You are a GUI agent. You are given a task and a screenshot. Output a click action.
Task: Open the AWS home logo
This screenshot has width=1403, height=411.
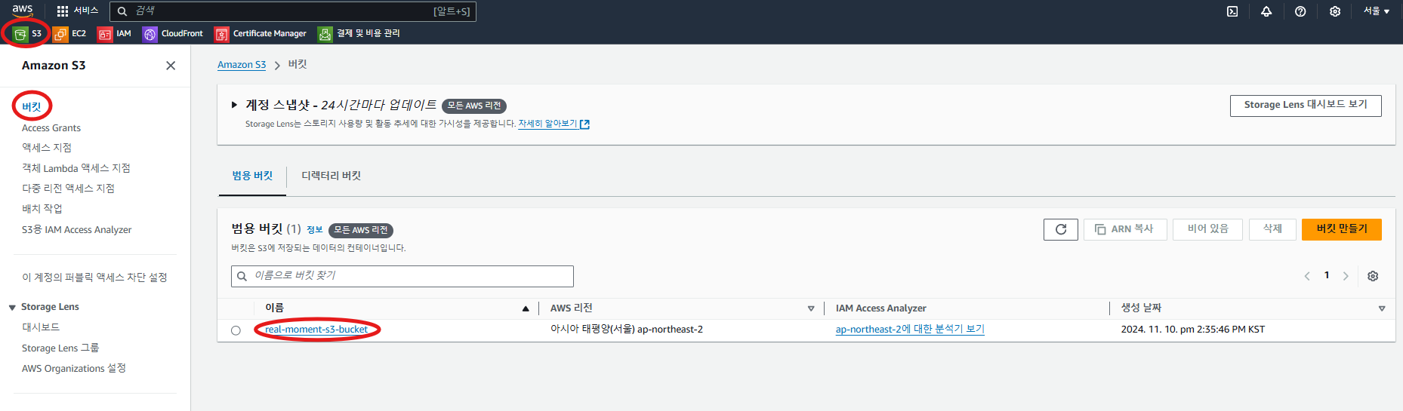pyautogui.click(x=23, y=11)
